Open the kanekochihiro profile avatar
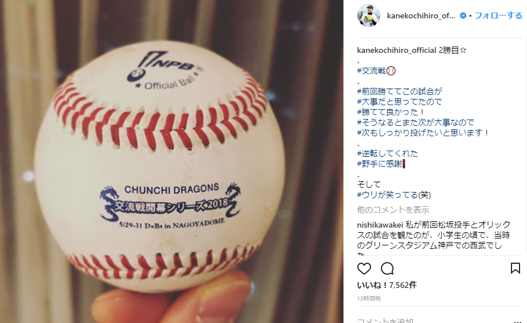The width and height of the screenshot is (527, 323). (x=368, y=16)
